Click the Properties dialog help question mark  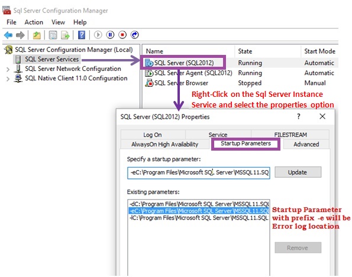[x=298, y=116]
